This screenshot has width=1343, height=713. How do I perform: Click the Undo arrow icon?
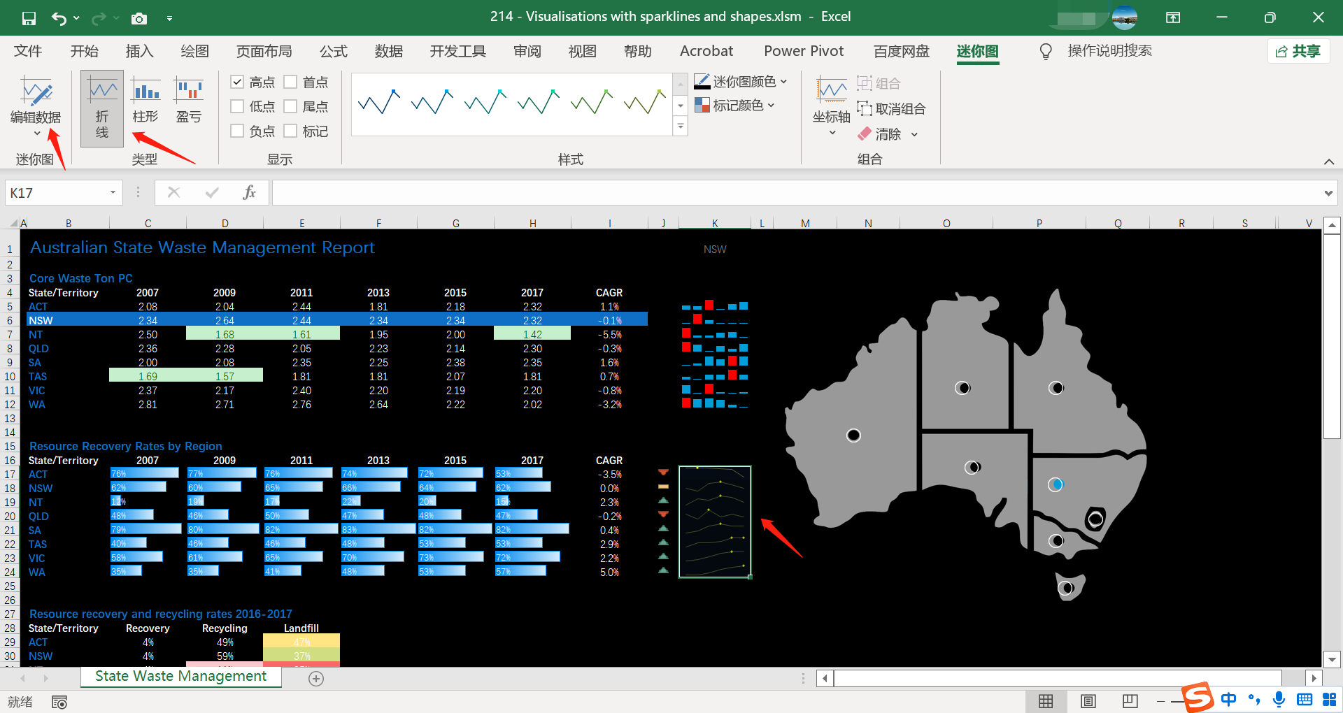pos(59,18)
